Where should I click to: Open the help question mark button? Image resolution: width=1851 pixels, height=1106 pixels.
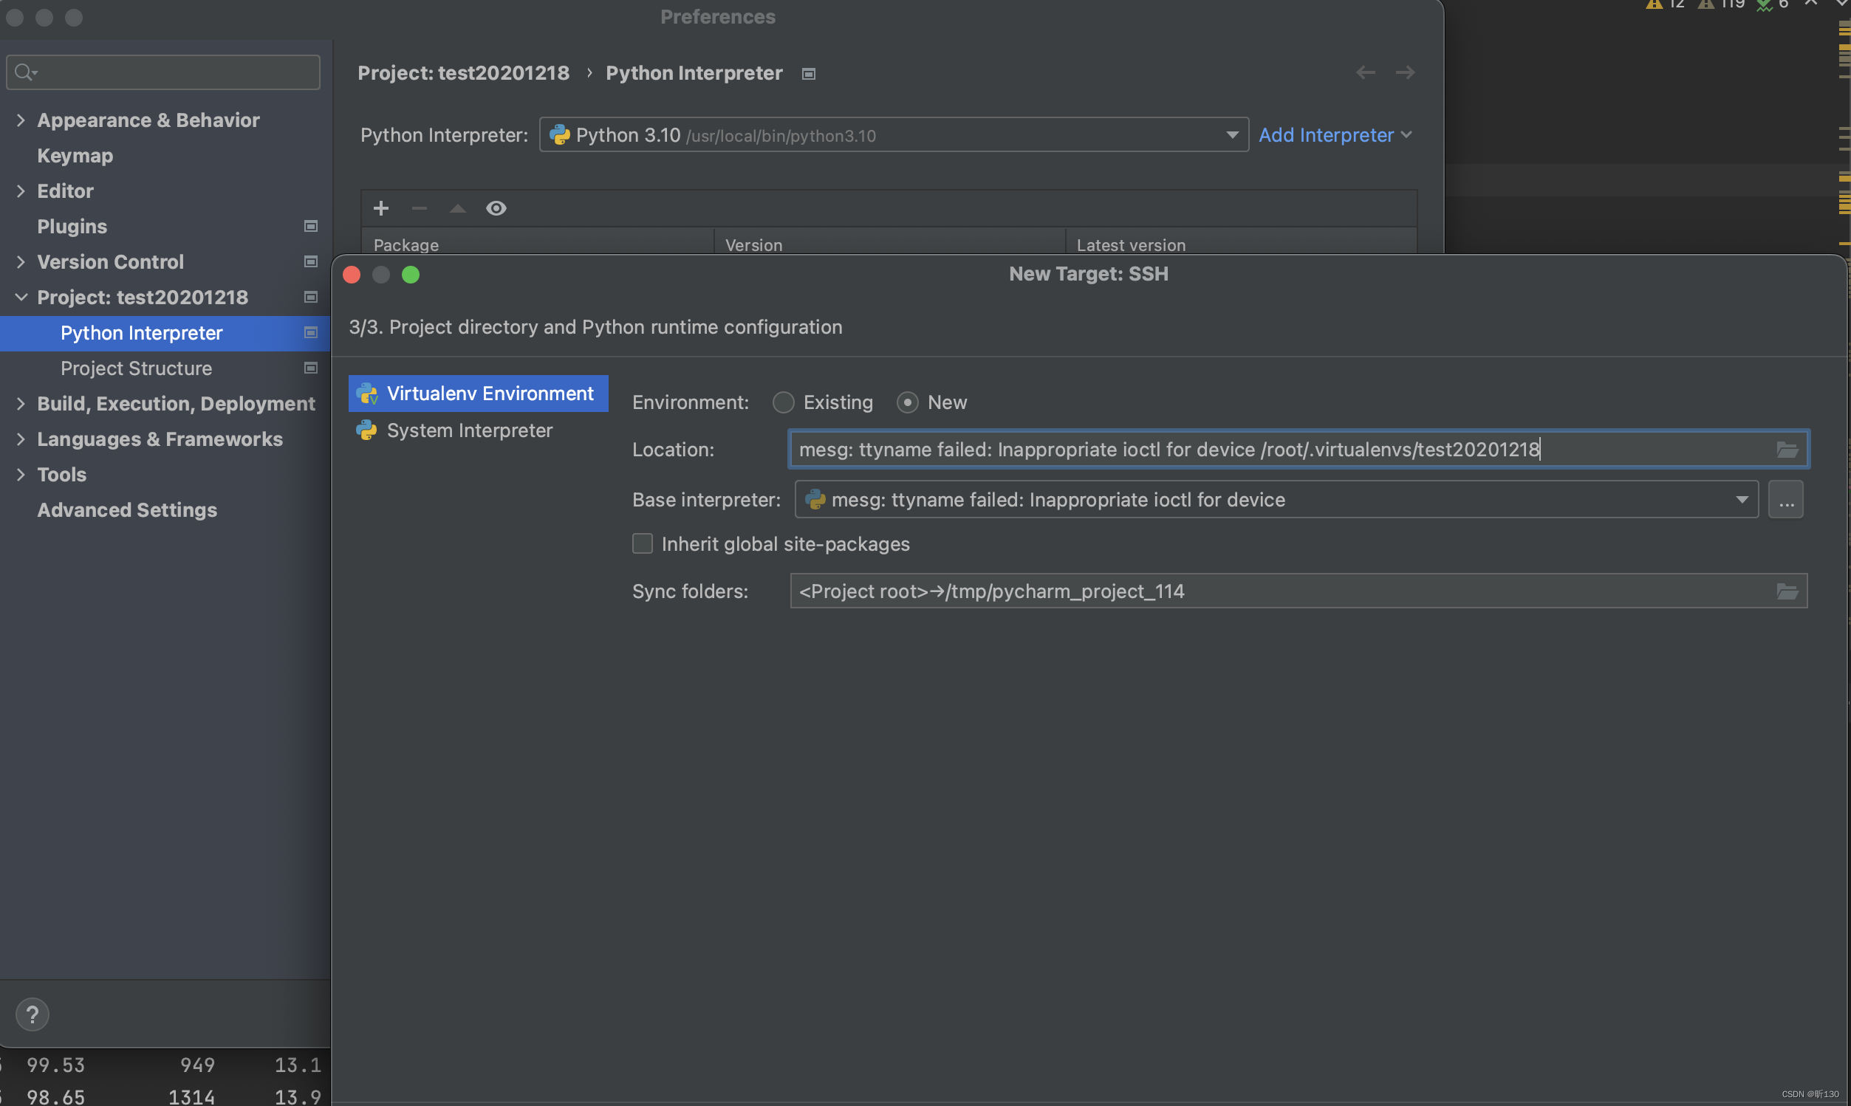32,1014
